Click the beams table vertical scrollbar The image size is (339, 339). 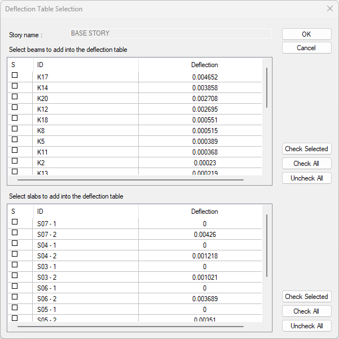(267, 87)
